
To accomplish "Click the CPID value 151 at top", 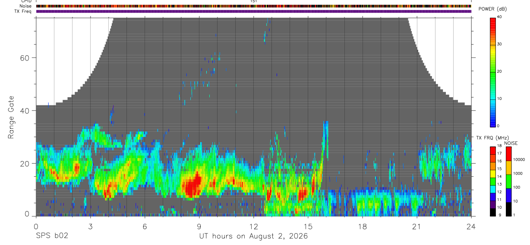I will [254, 1].
